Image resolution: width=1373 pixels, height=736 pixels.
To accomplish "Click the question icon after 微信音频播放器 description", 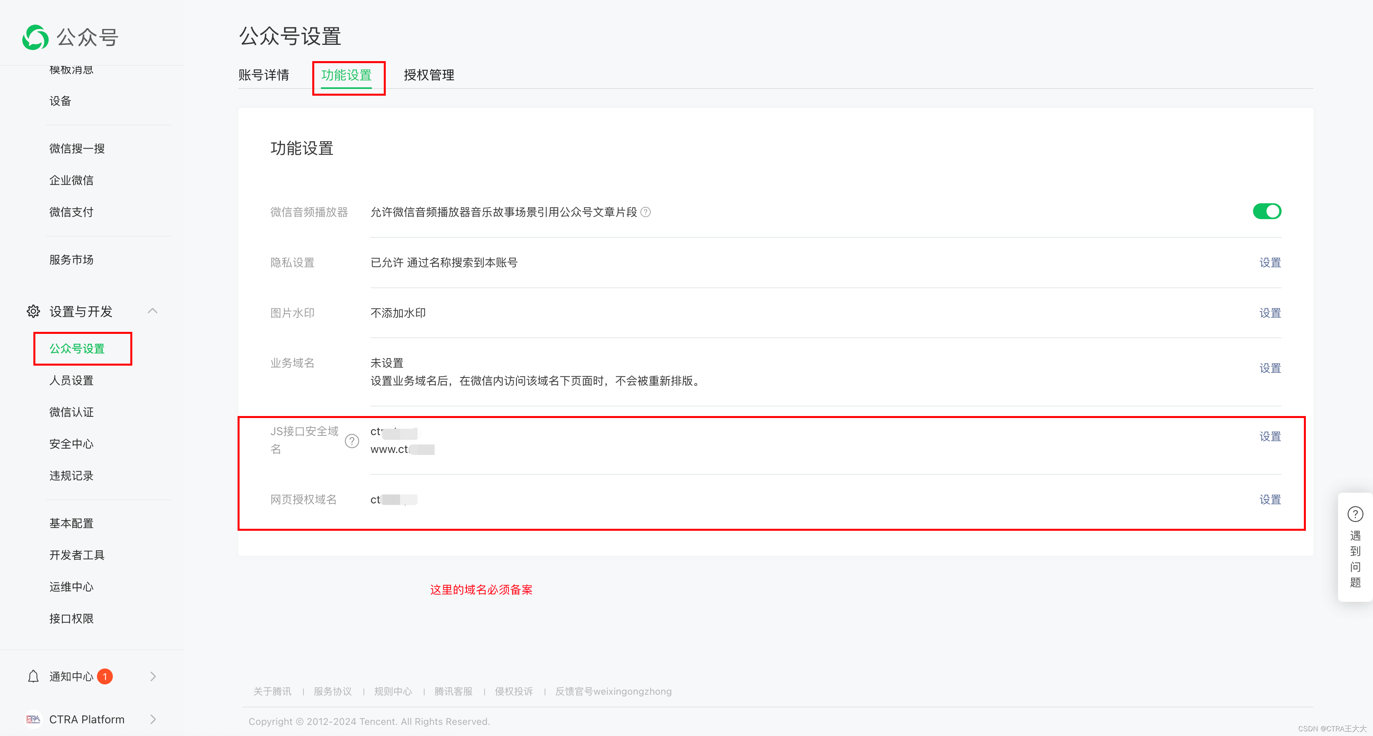I will [646, 212].
